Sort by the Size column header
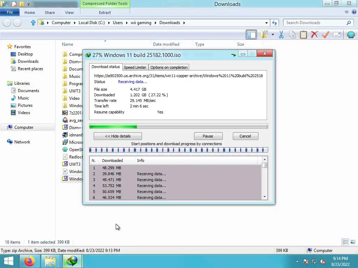This screenshot has width=358, height=268. click(241, 44)
